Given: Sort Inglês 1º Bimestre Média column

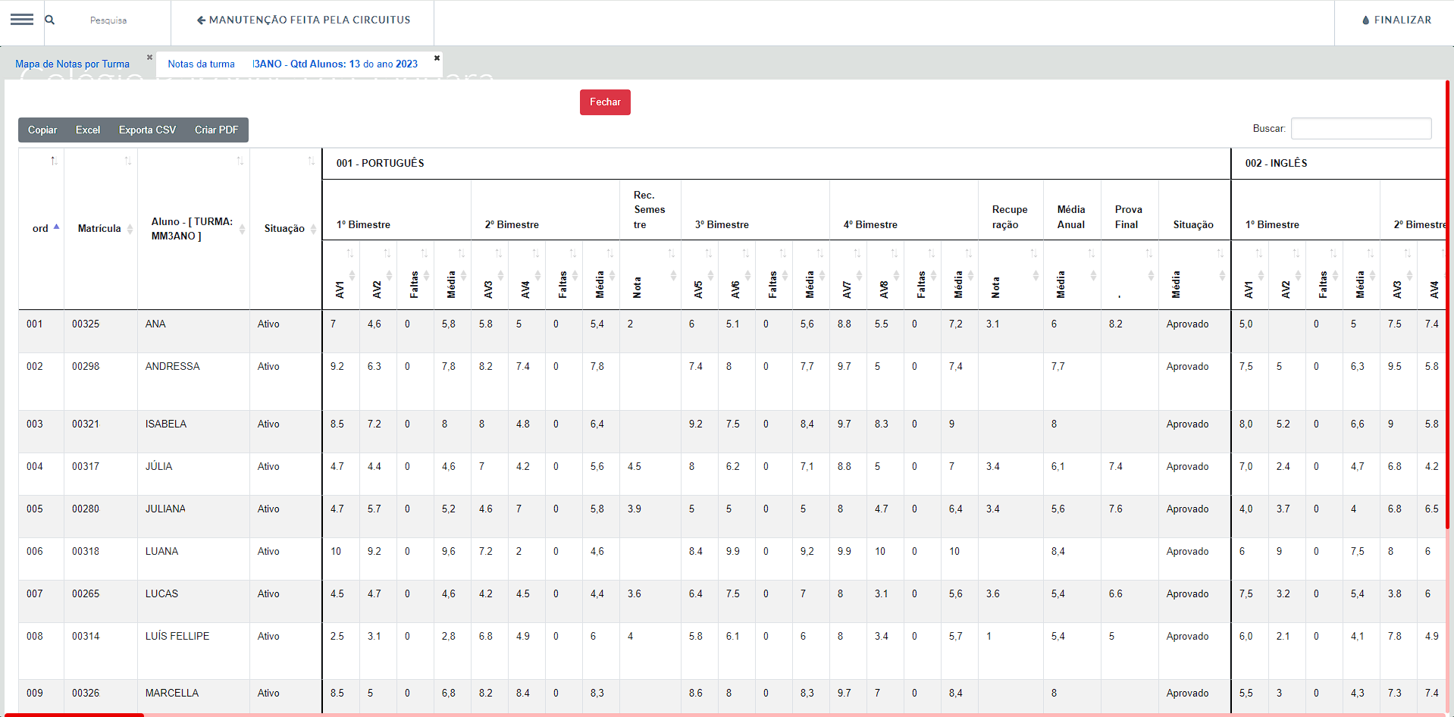Looking at the screenshot, I should coord(1362,275).
